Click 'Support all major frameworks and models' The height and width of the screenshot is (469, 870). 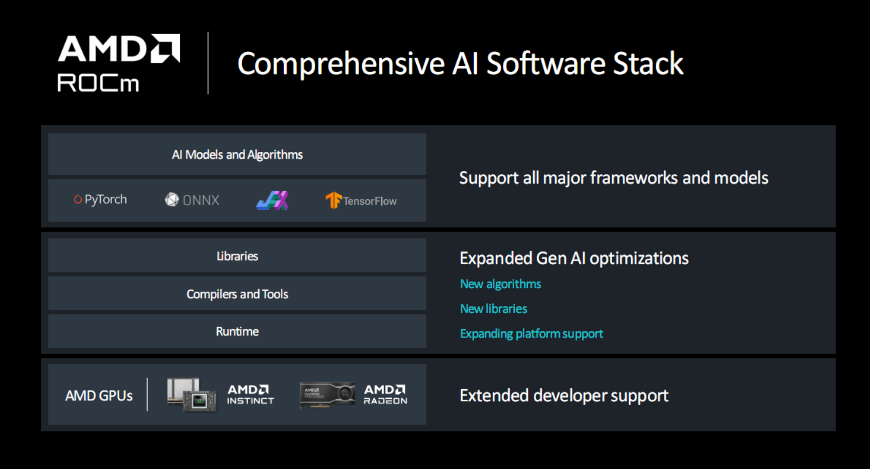(x=614, y=178)
